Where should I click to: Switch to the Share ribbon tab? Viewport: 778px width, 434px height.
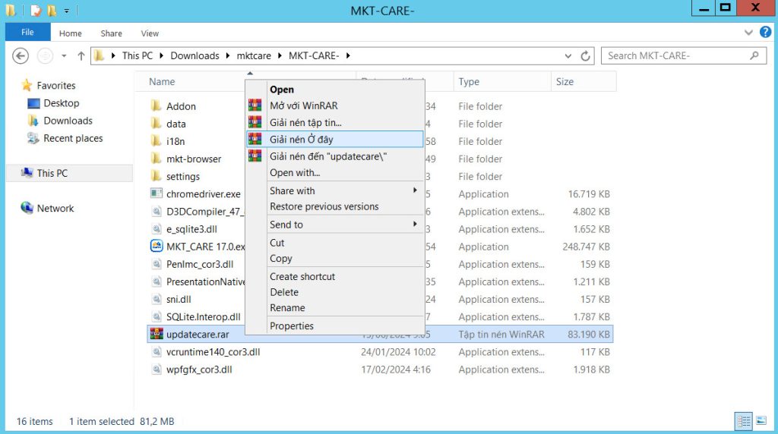tap(111, 33)
